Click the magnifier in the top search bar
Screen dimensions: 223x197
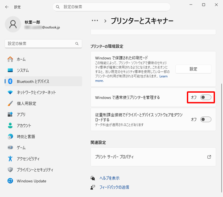click(58, 7)
